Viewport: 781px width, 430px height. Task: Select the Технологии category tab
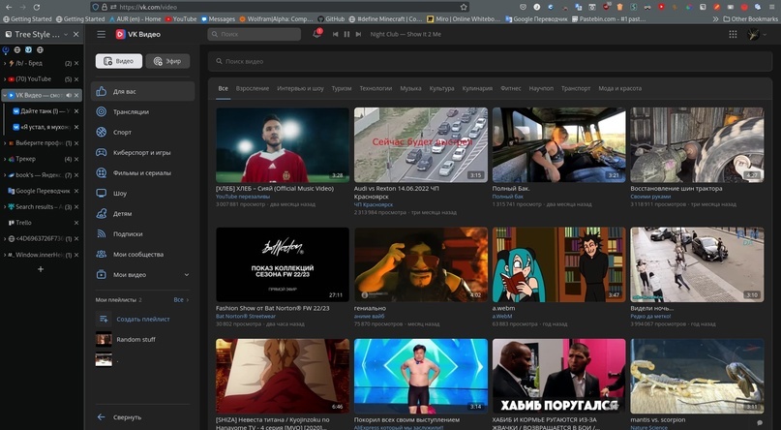(x=375, y=88)
